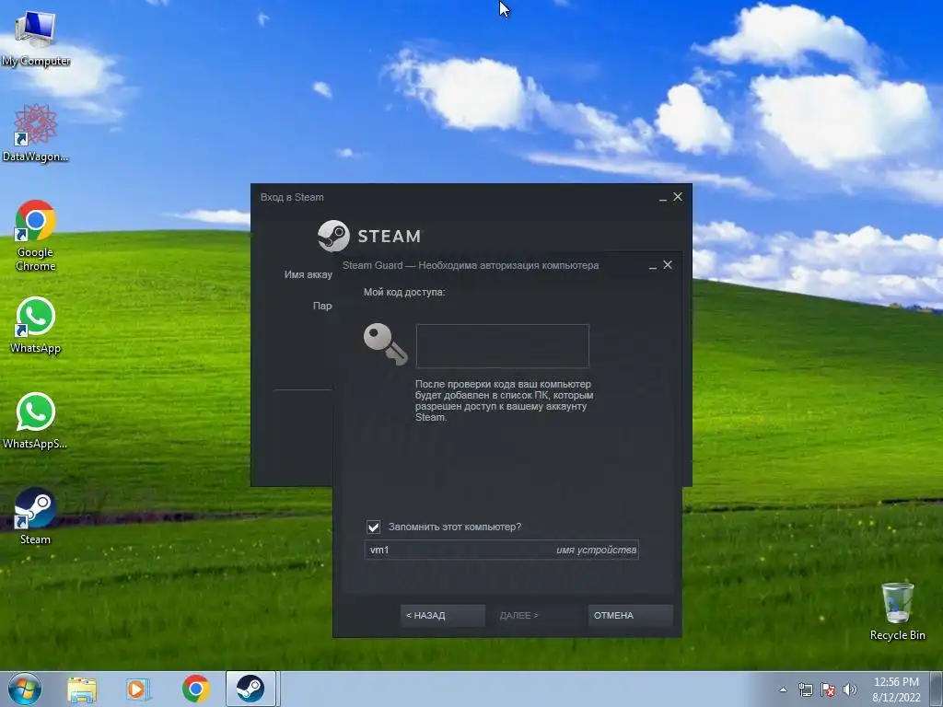Open network status tray icon
Viewport: 943px width, 707px height.
pos(805,690)
